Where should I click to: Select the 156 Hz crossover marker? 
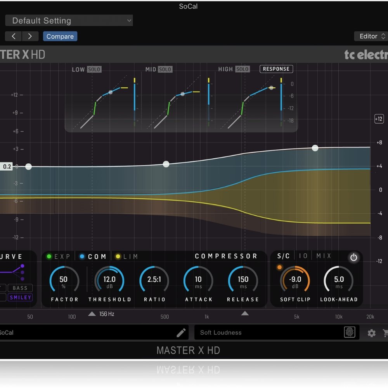pyautogui.click(x=92, y=314)
